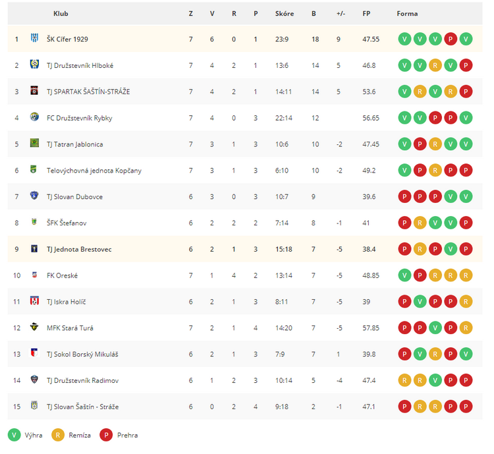Click TJ Slovan Šaštín - Stráže row

click(245, 407)
